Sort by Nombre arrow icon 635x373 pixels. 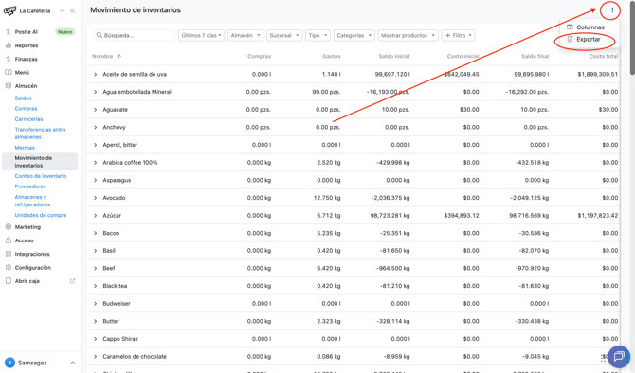coord(118,56)
